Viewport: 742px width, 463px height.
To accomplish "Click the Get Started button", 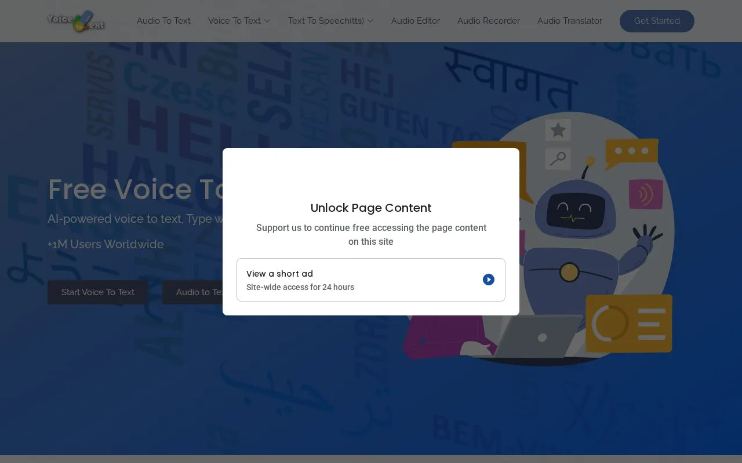I will tap(657, 21).
